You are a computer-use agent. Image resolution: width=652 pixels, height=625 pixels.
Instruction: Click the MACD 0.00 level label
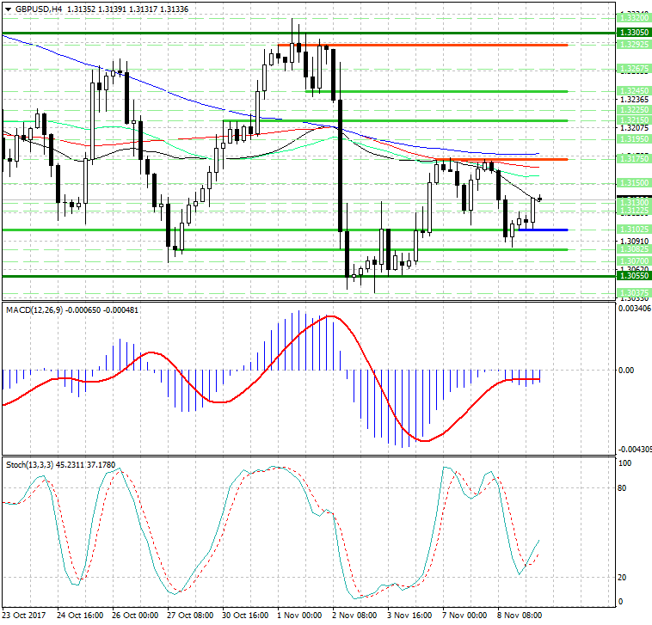point(627,371)
